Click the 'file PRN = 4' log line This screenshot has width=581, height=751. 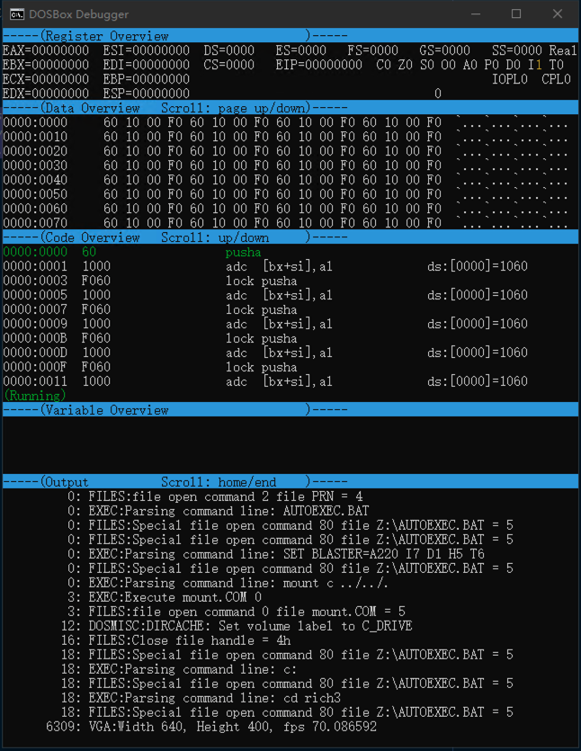pos(215,496)
